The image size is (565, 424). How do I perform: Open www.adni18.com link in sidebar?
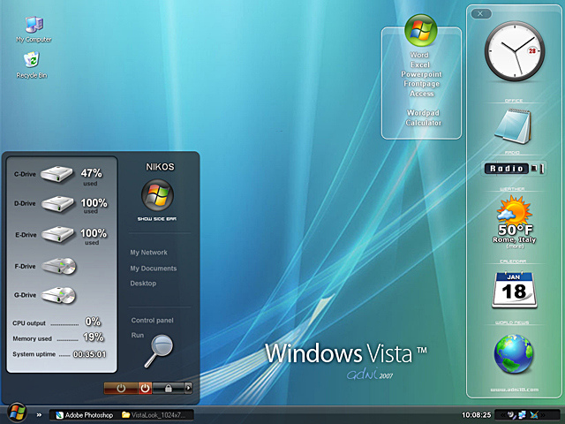[x=514, y=390]
